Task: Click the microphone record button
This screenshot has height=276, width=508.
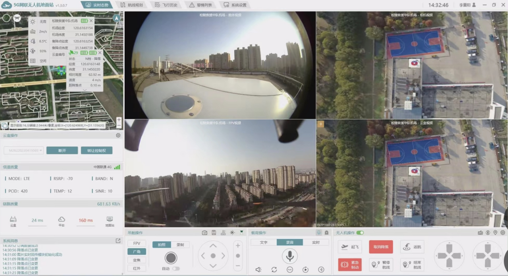Action: (289, 256)
